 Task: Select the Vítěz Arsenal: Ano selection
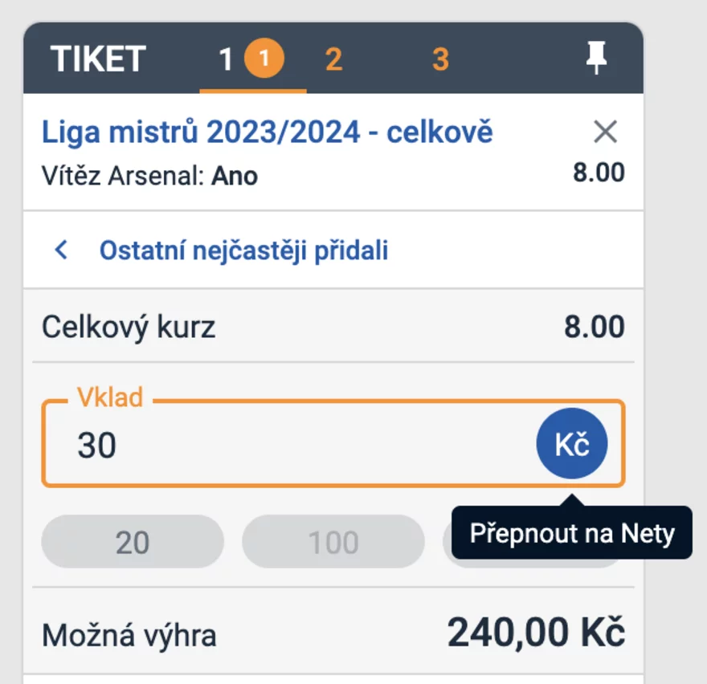[x=149, y=176]
